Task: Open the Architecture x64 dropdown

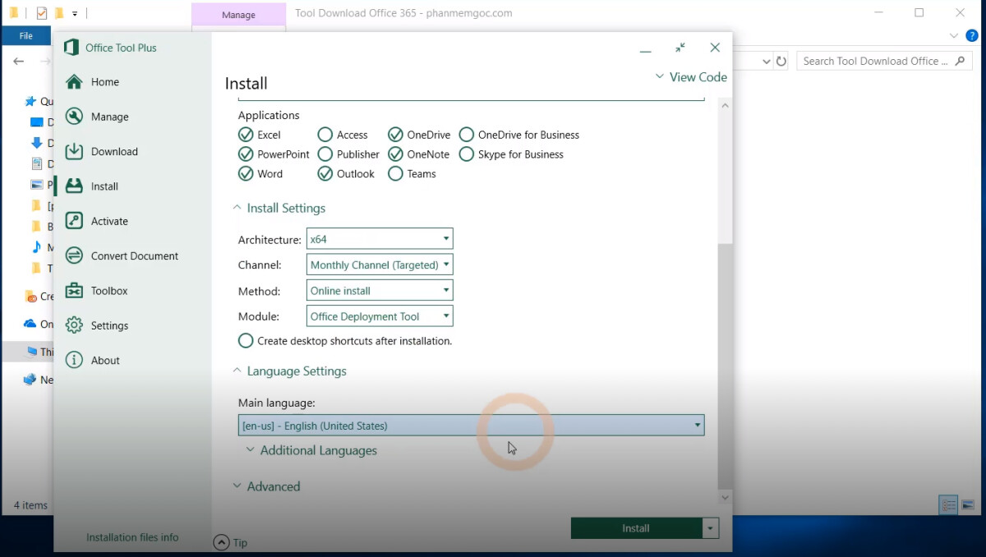Action: click(x=380, y=239)
